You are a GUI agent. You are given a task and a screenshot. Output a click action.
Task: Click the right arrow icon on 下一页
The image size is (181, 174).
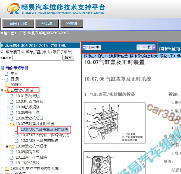point(154,47)
